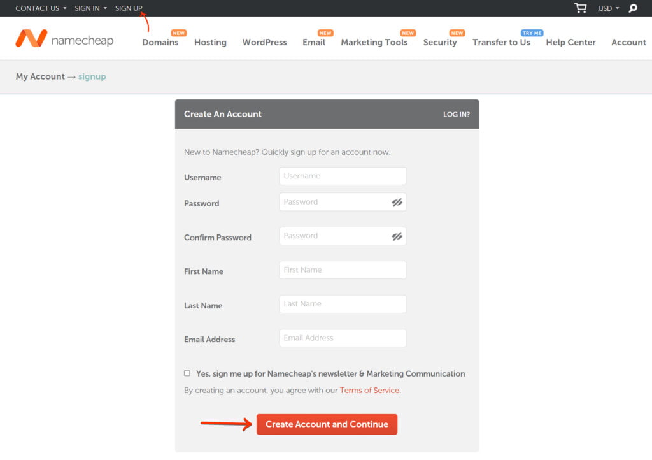Click Sign Up in top bar

pos(129,8)
